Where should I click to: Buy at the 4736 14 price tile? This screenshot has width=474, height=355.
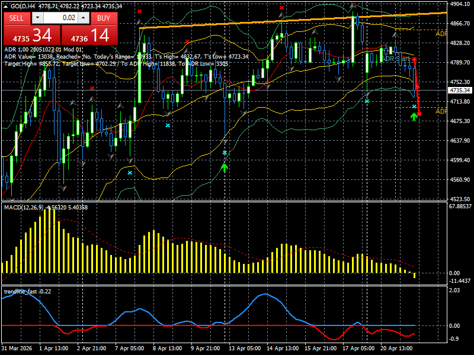[x=89, y=35]
